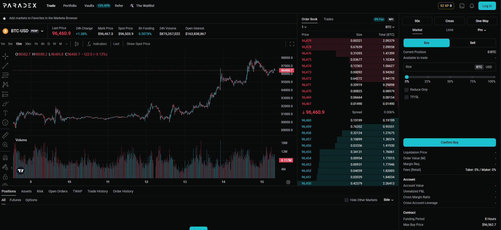Select the crosshair cursor tool

point(5,56)
